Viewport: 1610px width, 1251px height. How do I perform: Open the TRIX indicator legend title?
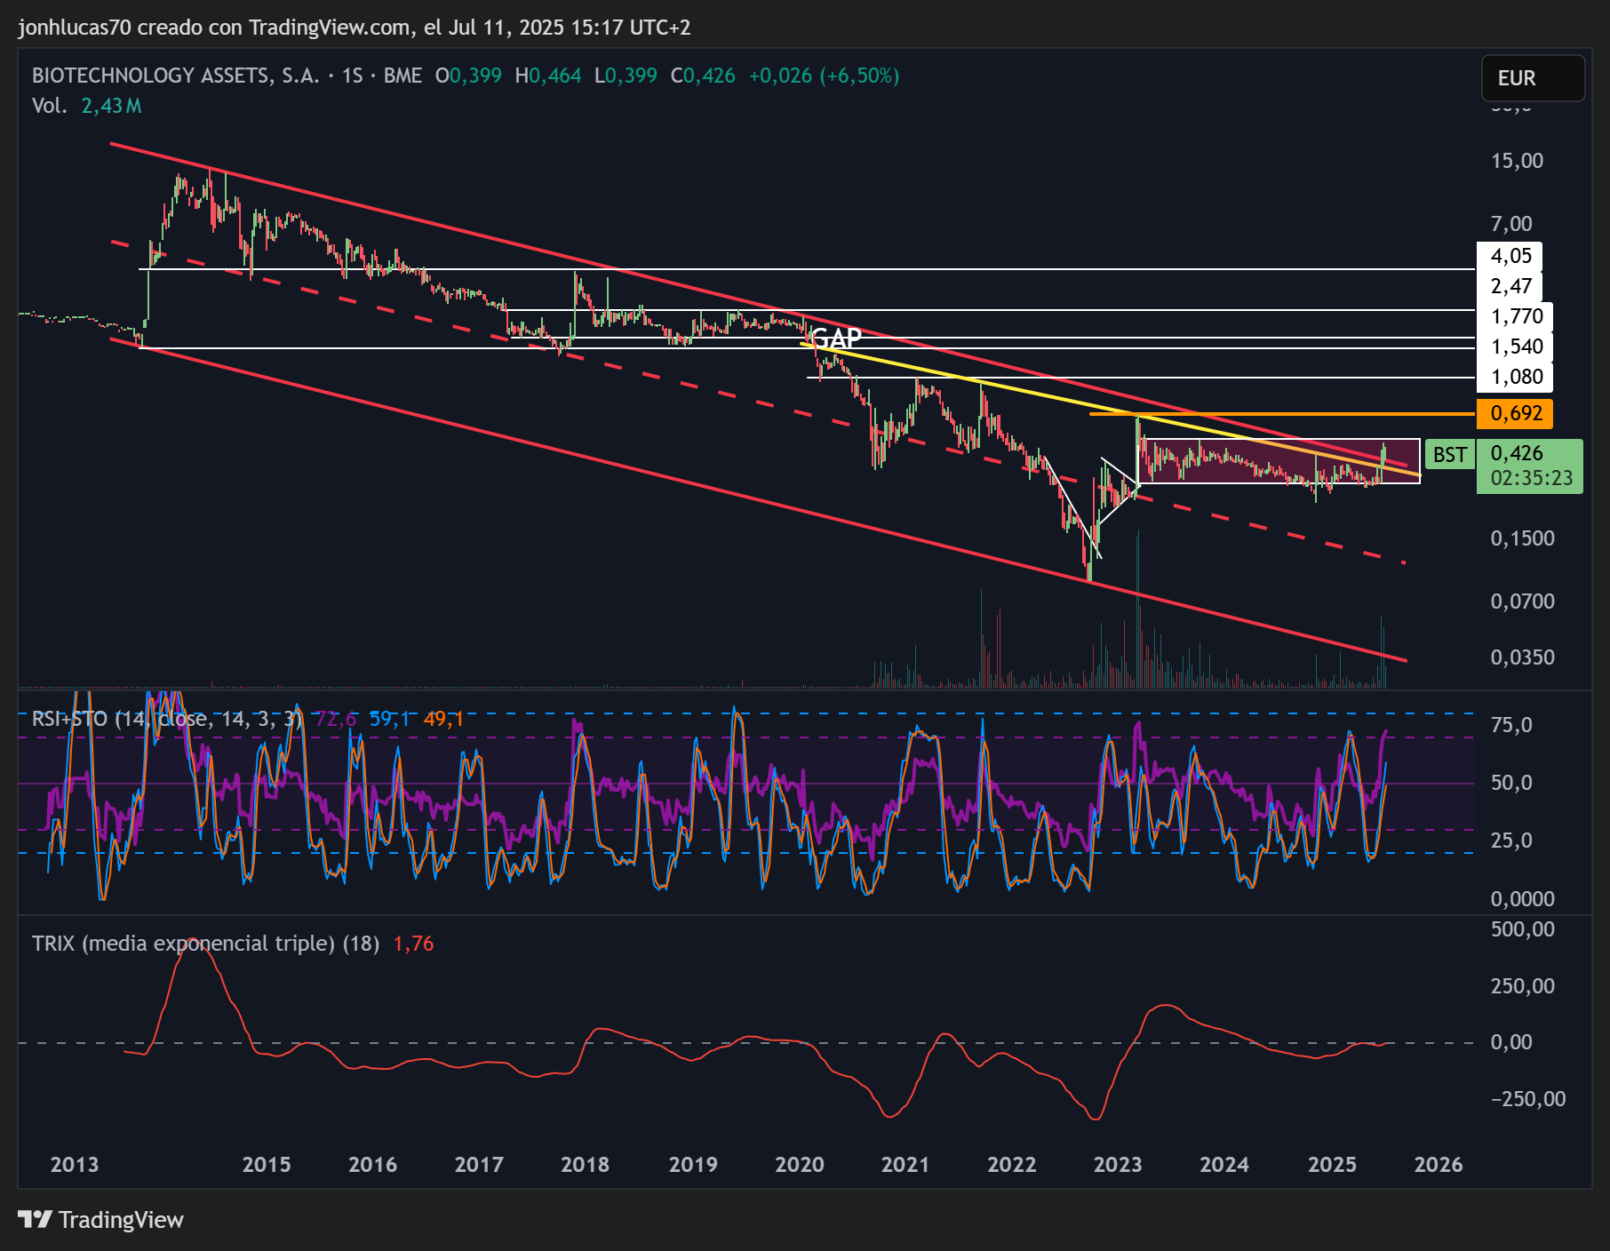pos(205,944)
